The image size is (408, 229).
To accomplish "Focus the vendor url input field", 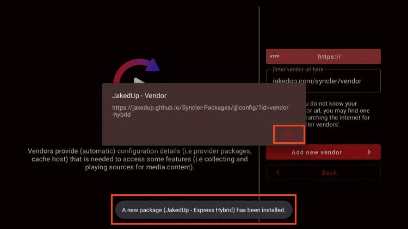I will [323, 81].
